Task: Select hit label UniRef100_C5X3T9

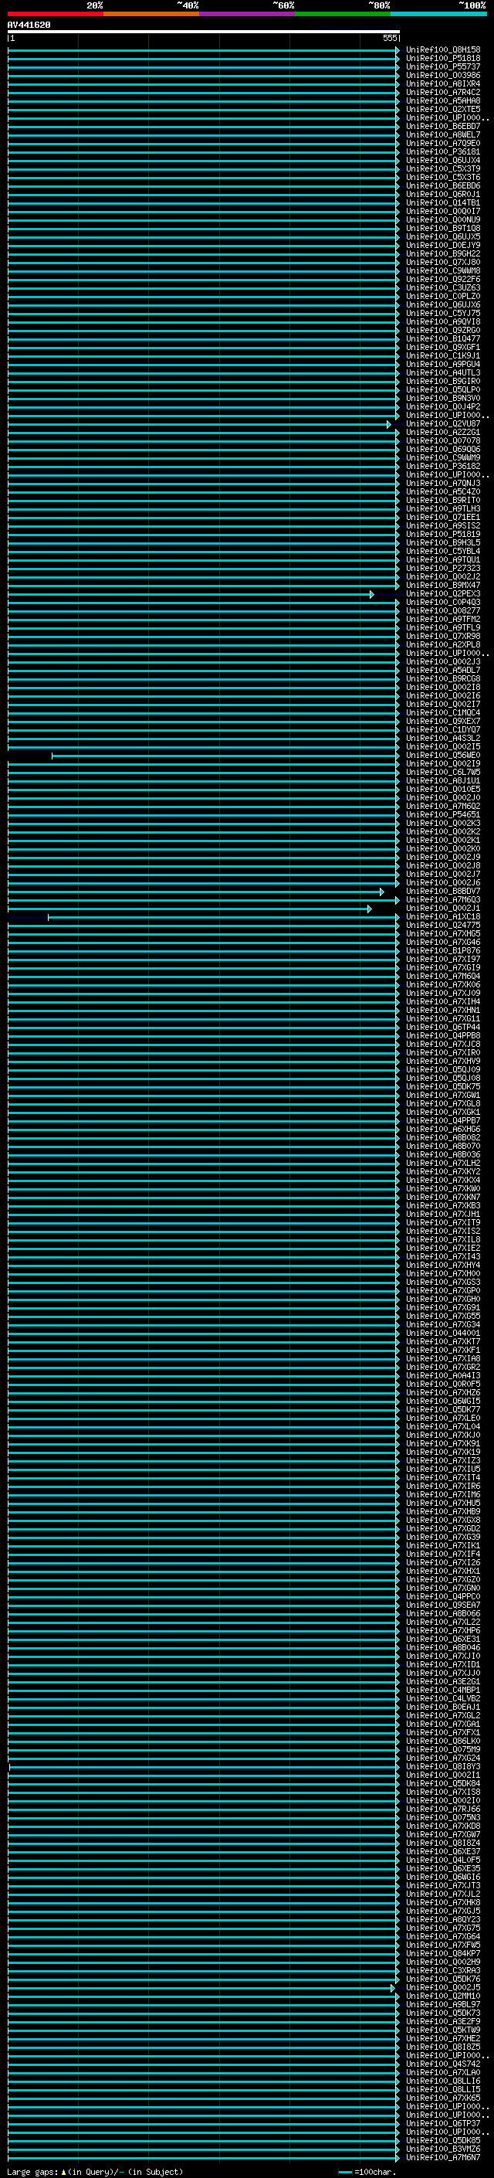Action: coord(443,168)
